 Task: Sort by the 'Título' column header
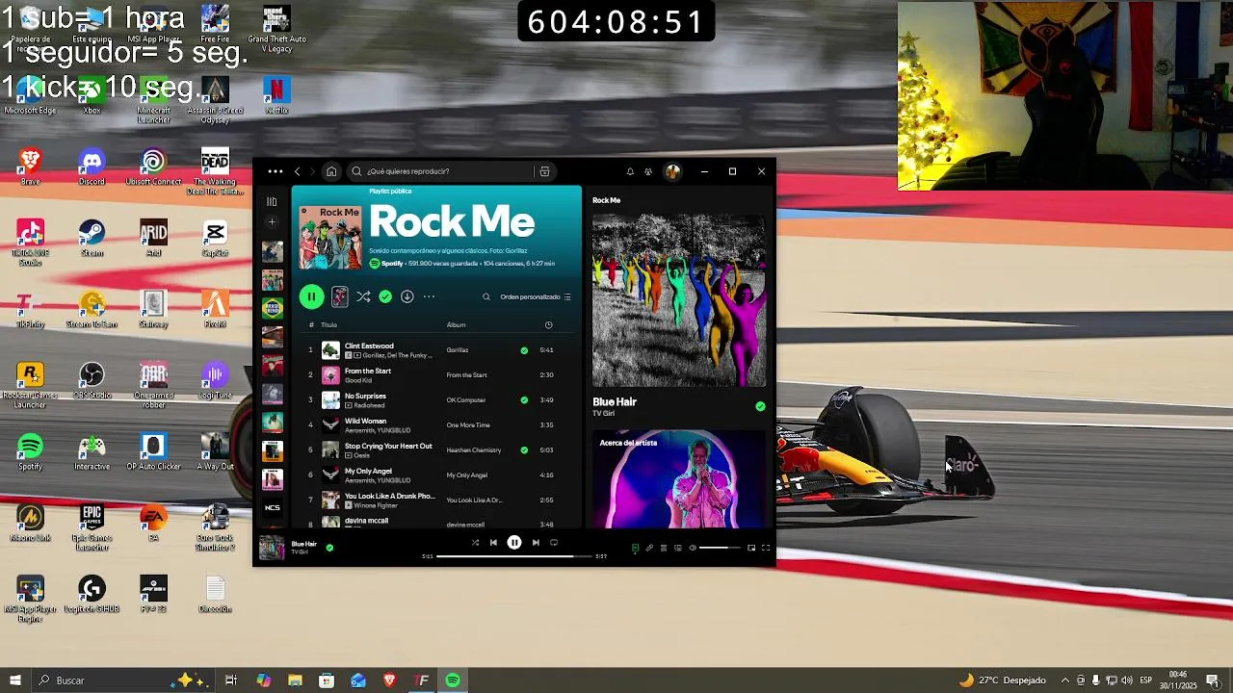(x=329, y=325)
